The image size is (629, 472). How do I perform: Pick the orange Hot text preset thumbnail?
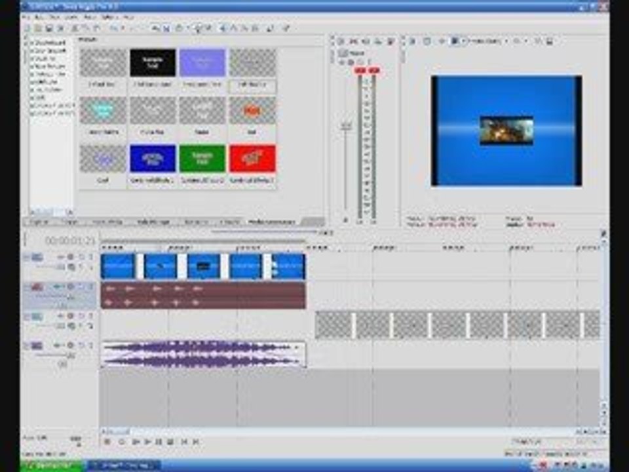[252, 110]
